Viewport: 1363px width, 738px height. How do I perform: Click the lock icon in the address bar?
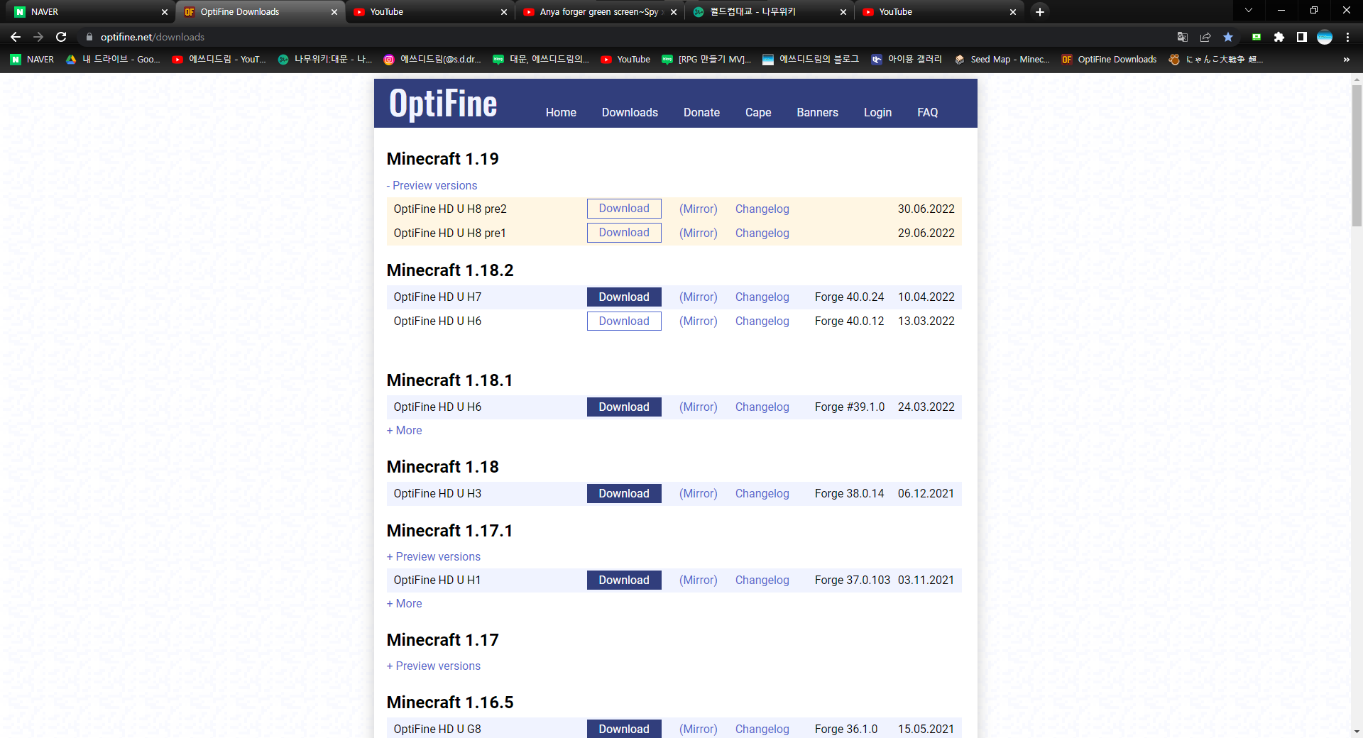89,37
